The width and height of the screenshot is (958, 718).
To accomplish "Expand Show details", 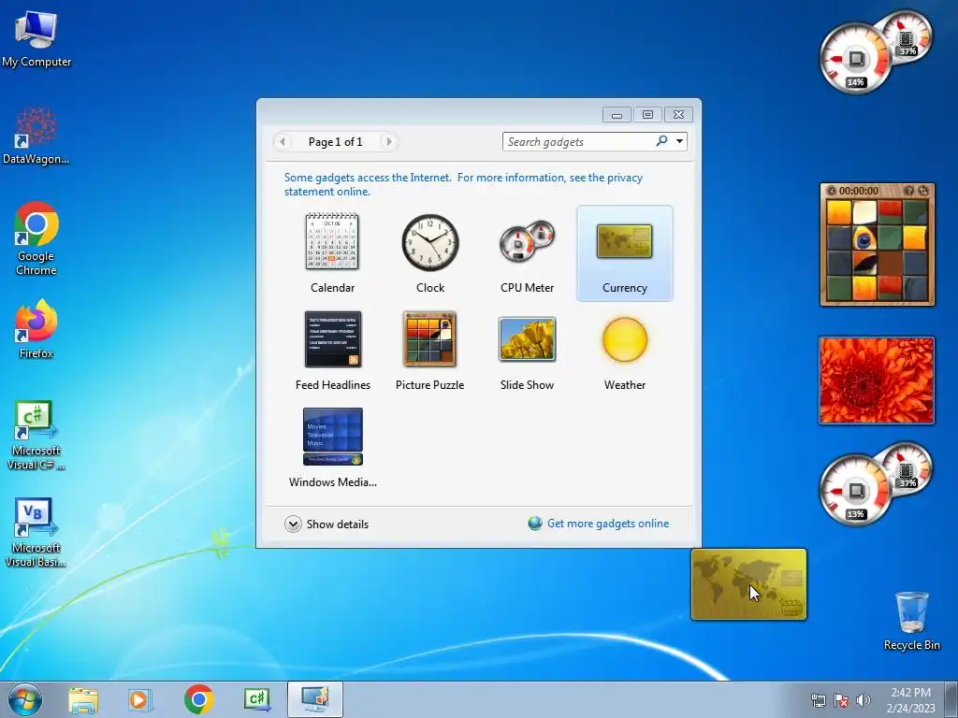I will pos(327,524).
